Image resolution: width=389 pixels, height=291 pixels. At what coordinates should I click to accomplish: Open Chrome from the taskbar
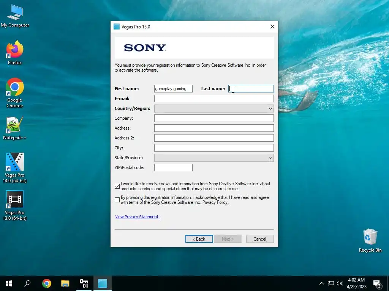tap(47, 283)
